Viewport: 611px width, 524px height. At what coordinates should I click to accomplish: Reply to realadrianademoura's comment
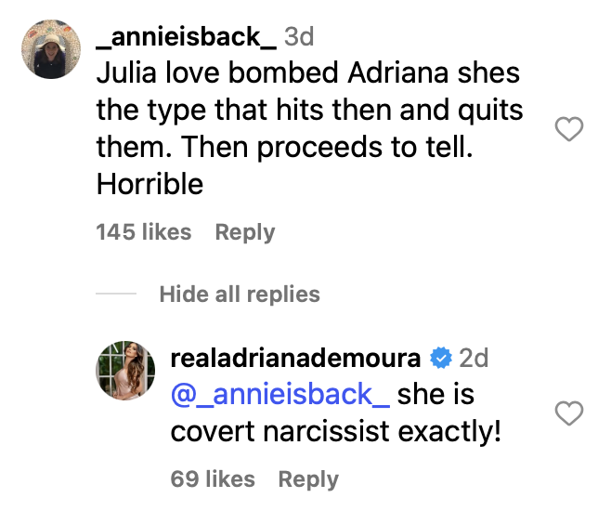tap(308, 479)
